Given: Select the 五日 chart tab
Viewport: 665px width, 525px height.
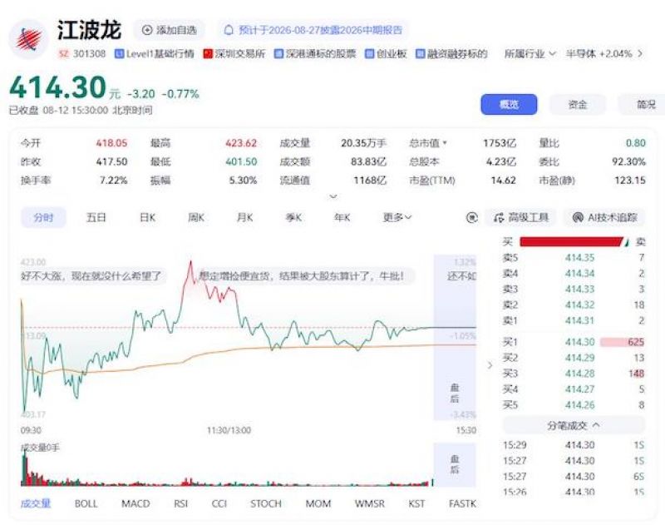Looking at the screenshot, I should pos(96,218).
